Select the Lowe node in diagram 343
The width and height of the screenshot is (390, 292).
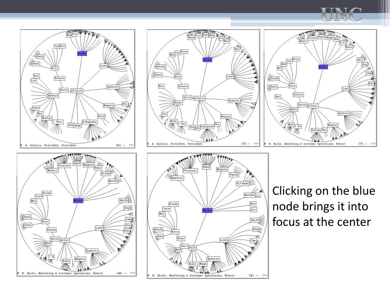(223, 240)
